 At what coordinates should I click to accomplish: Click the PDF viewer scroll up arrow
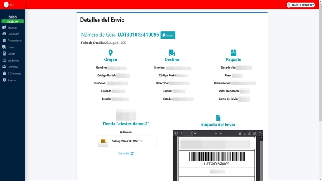(x=261, y=138)
